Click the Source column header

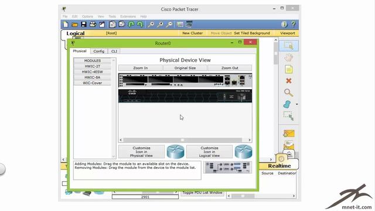(267, 173)
